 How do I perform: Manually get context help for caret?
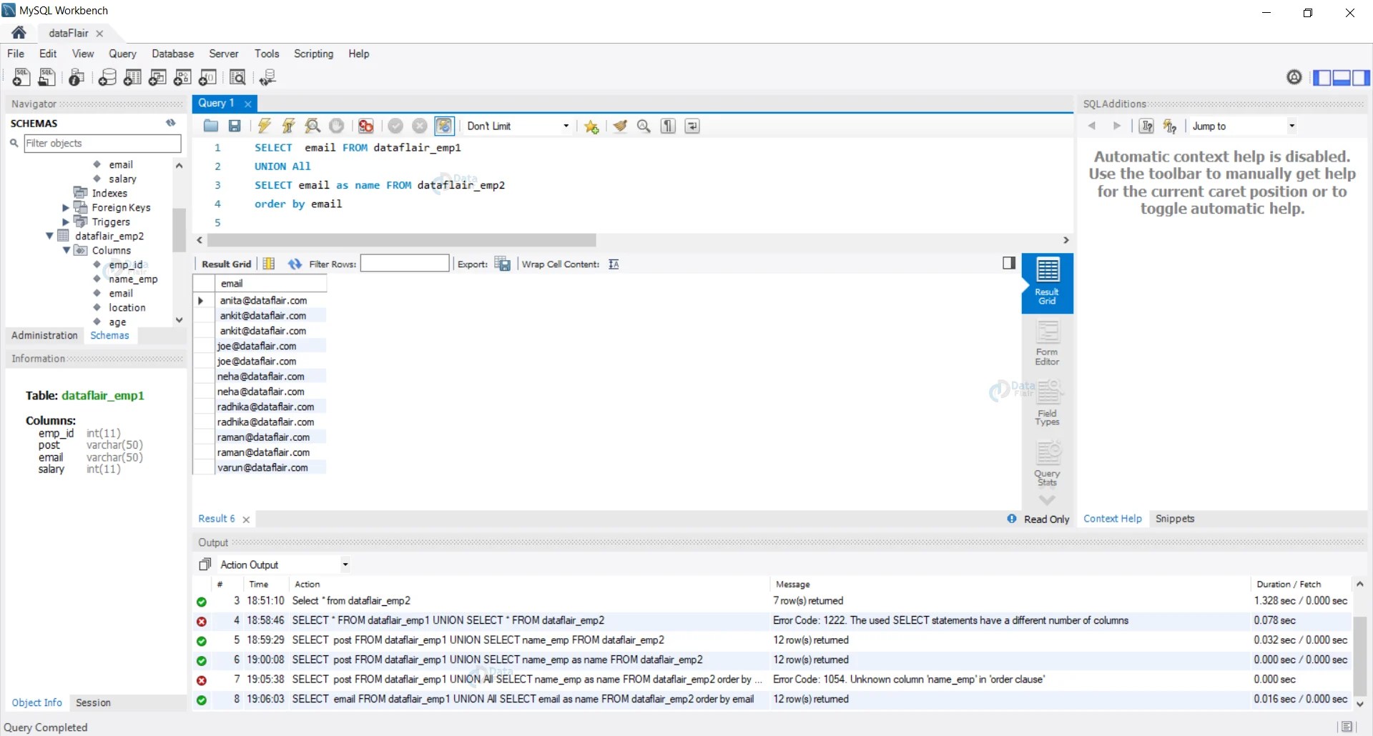tap(1146, 126)
